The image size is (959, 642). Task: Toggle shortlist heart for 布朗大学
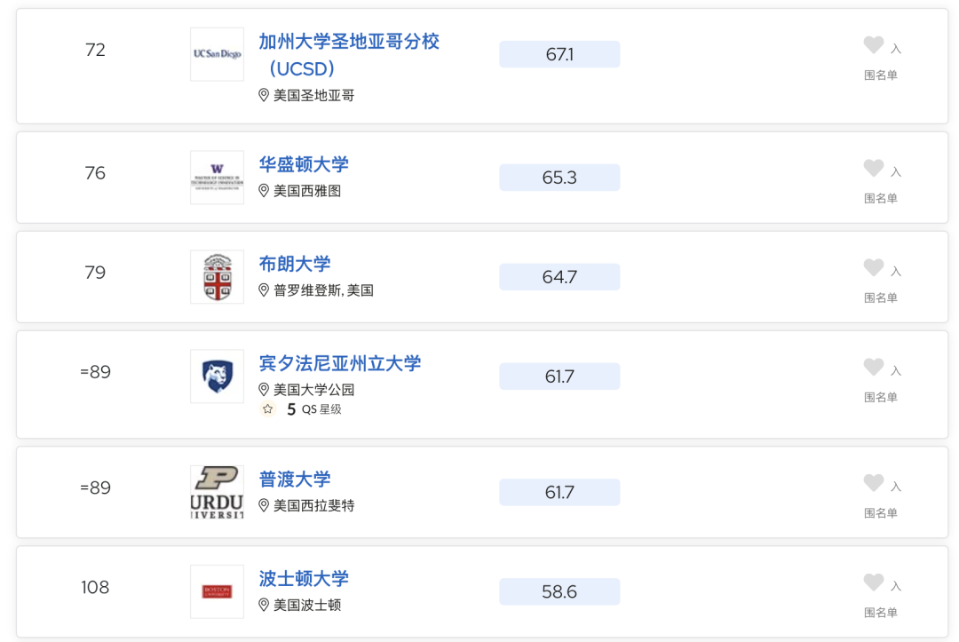click(874, 267)
